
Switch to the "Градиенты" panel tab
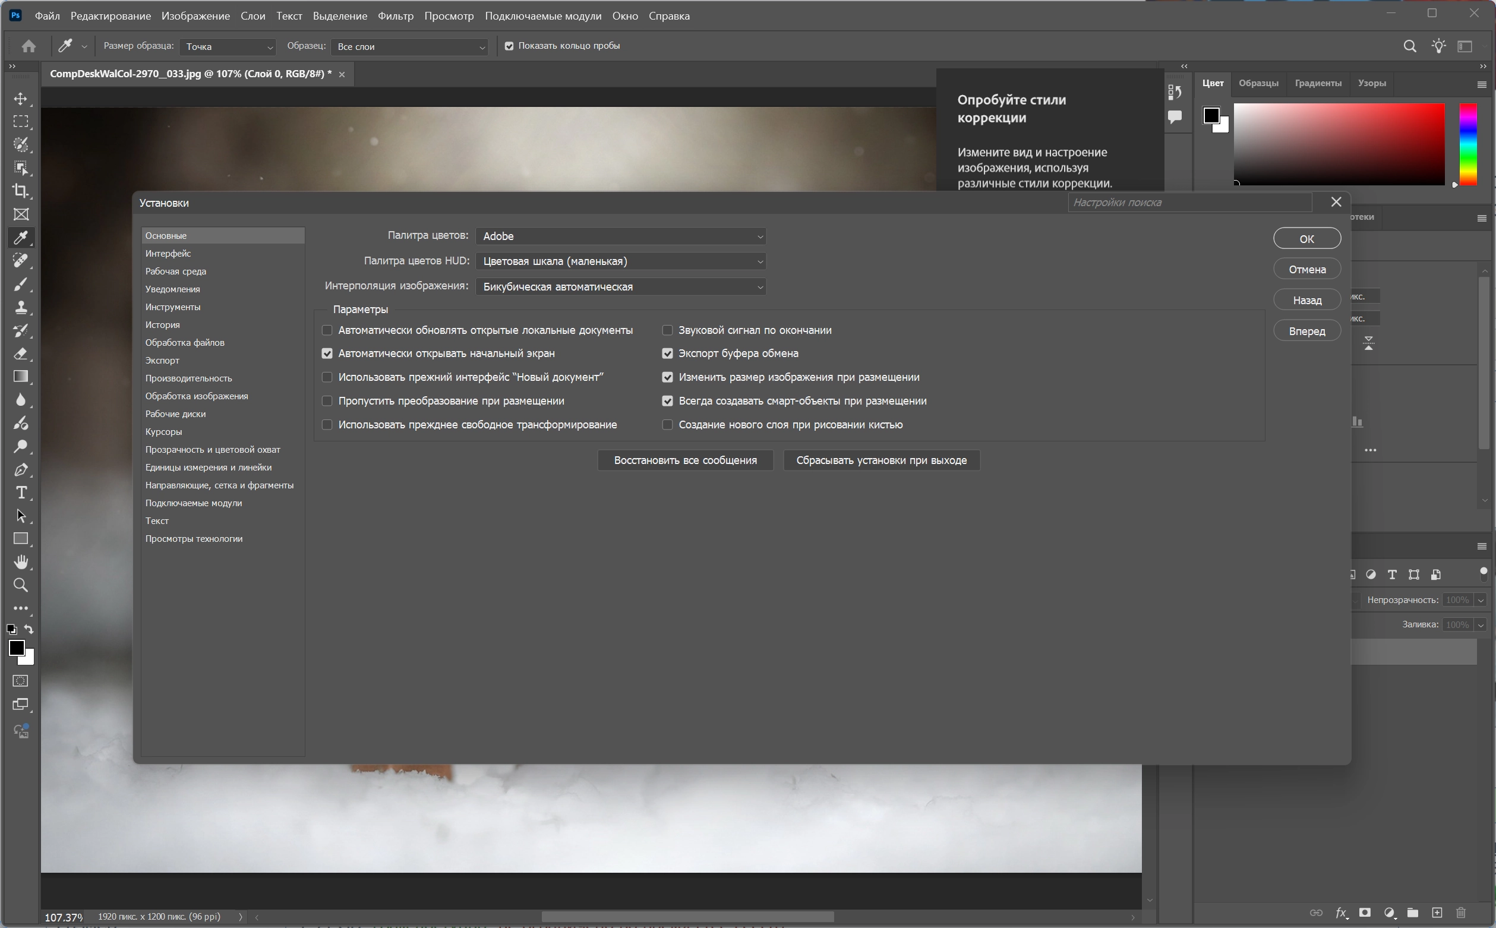point(1318,83)
